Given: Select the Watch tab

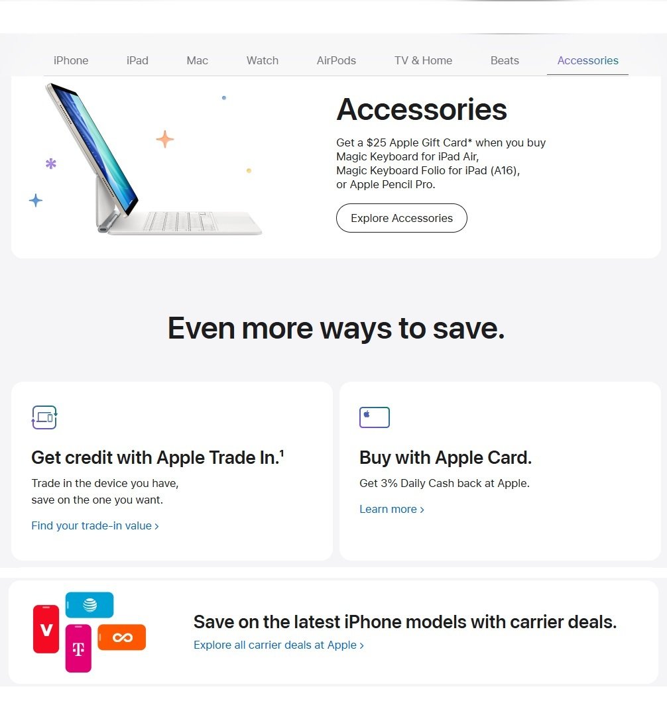Looking at the screenshot, I should coord(263,60).
